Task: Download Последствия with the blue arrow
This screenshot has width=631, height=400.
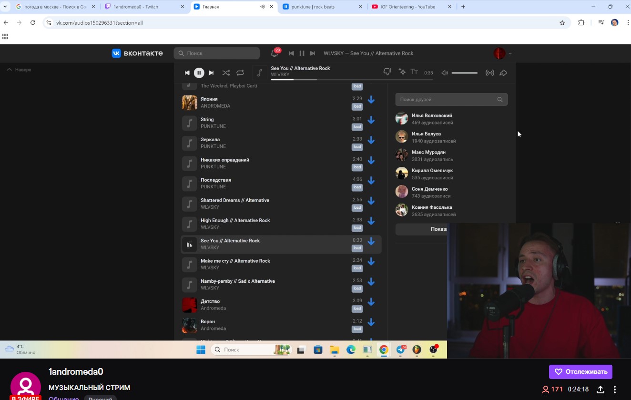Action: click(x=371, y=181)
